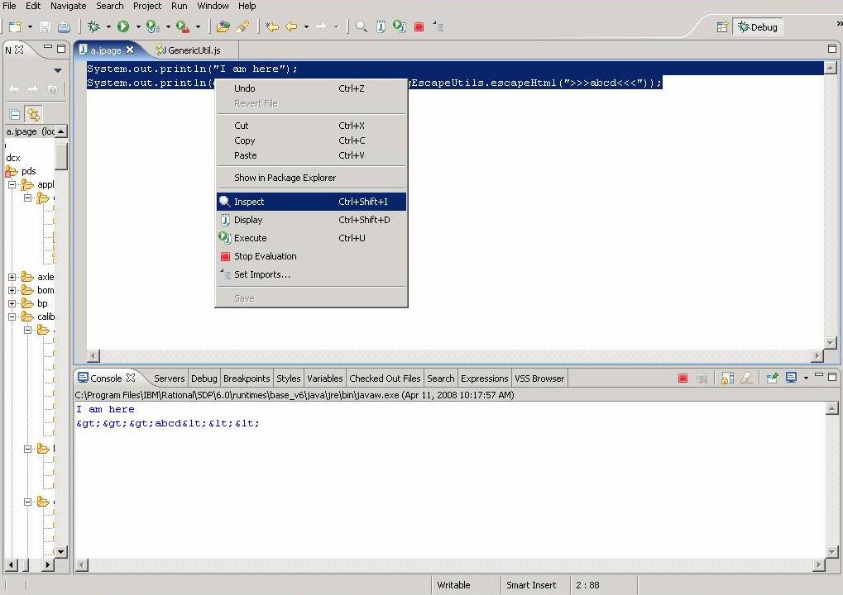This screenshot has width=843, height=595.
Task: Click Display Selected Console monitor icon
Action: coord(792,378)
